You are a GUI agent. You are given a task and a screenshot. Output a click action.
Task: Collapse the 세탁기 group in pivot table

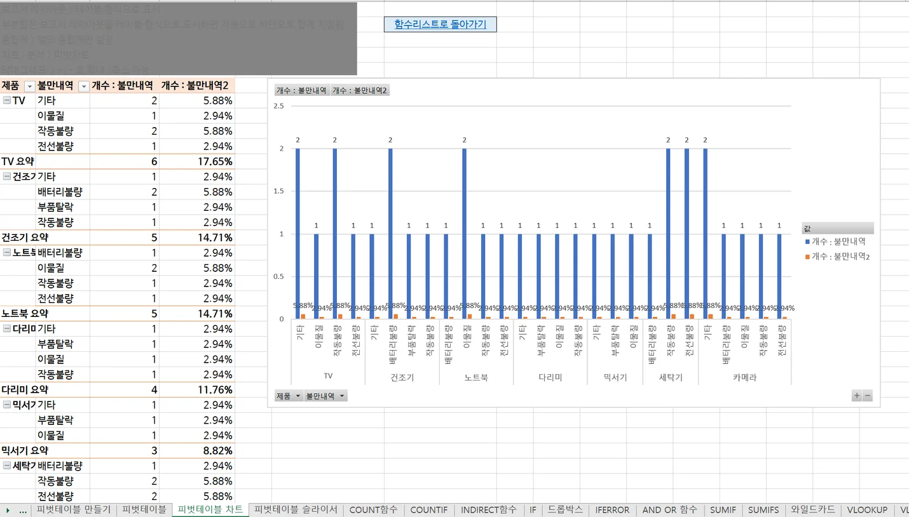(x=6, y=466)
